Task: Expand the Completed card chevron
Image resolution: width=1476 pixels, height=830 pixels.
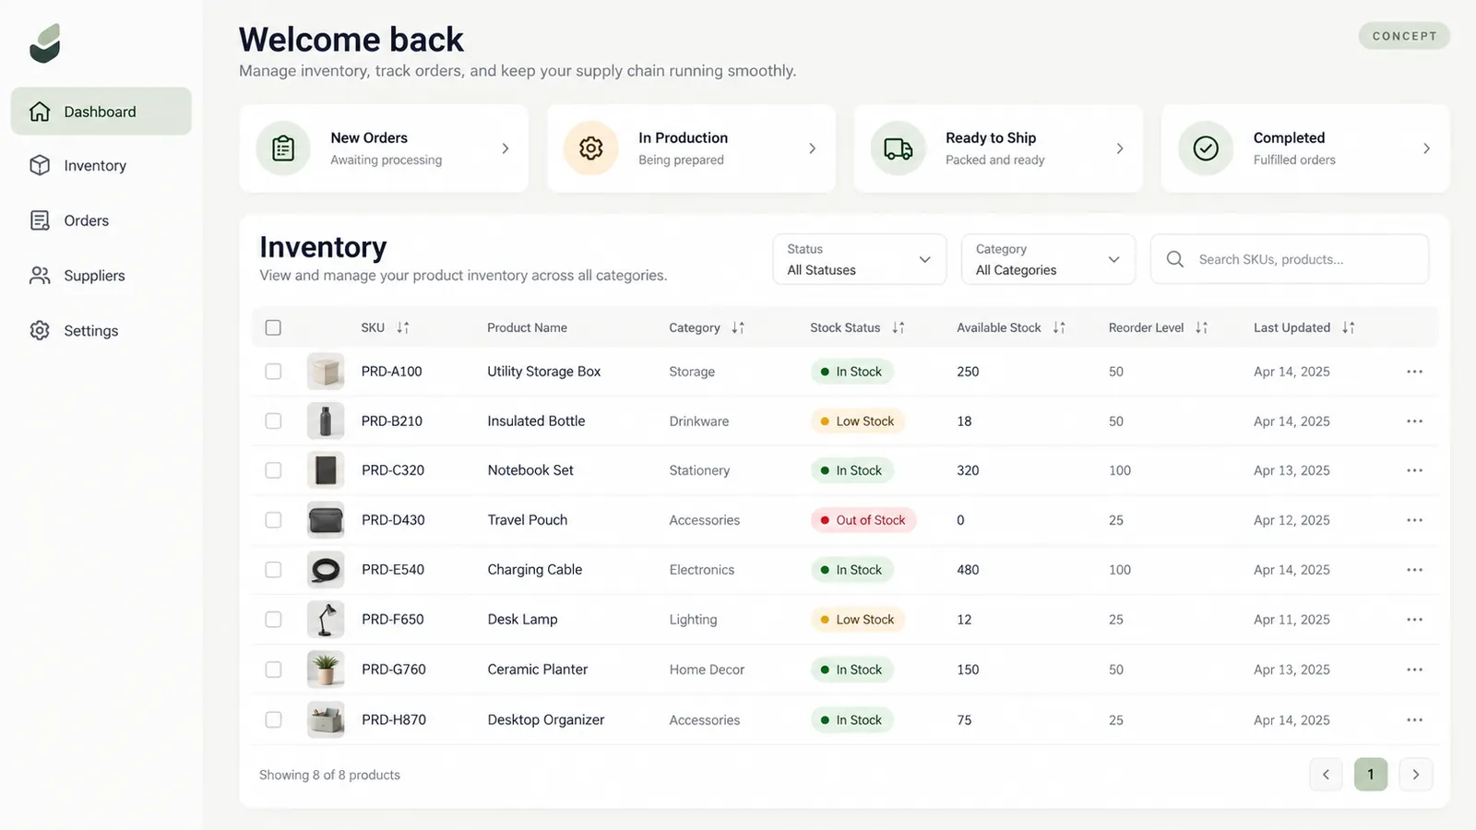Action: click(x=1427, y=148)
